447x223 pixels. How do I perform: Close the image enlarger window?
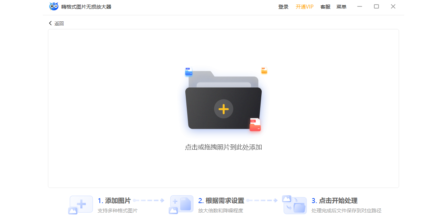(393, 6)
